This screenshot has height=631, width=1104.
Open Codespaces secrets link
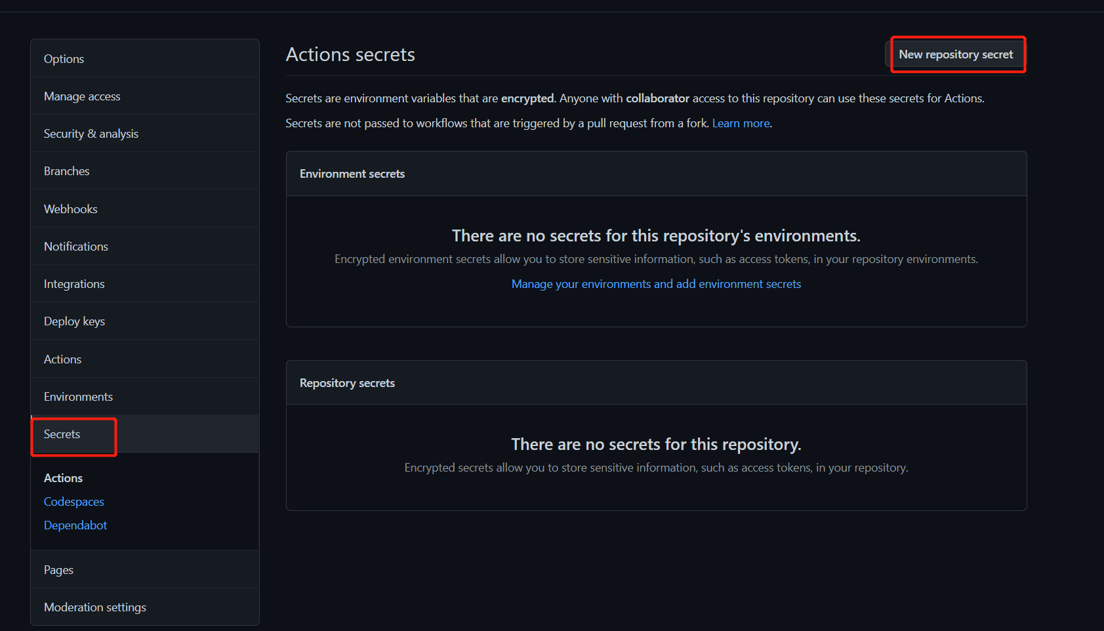pyautogui.click(x=74, y=502)
